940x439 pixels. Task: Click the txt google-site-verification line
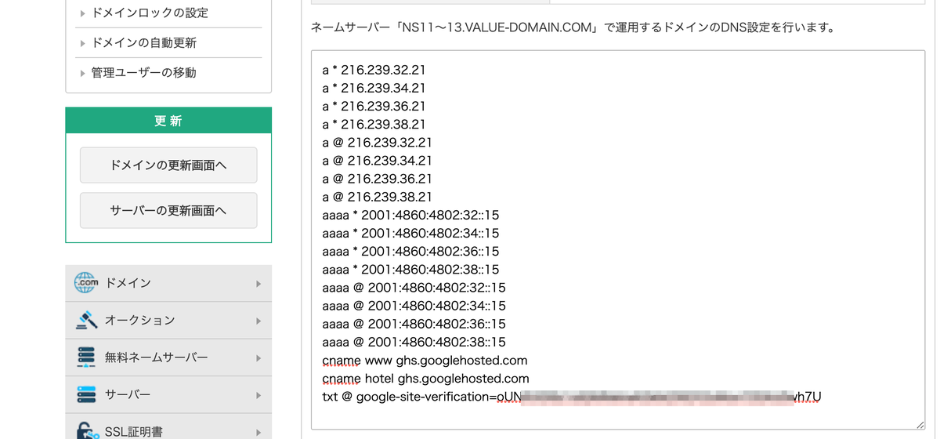(x=572, y=397)
